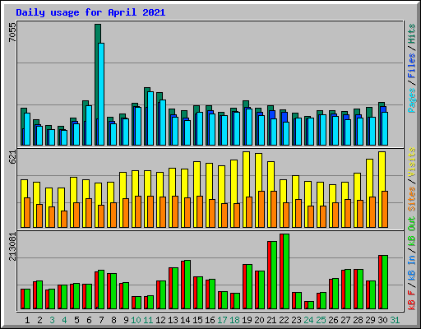The width and height of the screenshot is (421, 329).
Task: Click the day 20 x-axis label
Action: [259, 320]
